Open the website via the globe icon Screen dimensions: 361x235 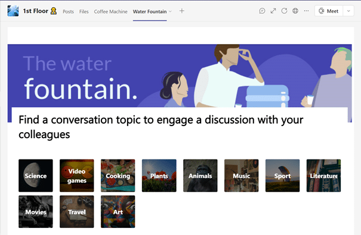click(x=295, y=11)
